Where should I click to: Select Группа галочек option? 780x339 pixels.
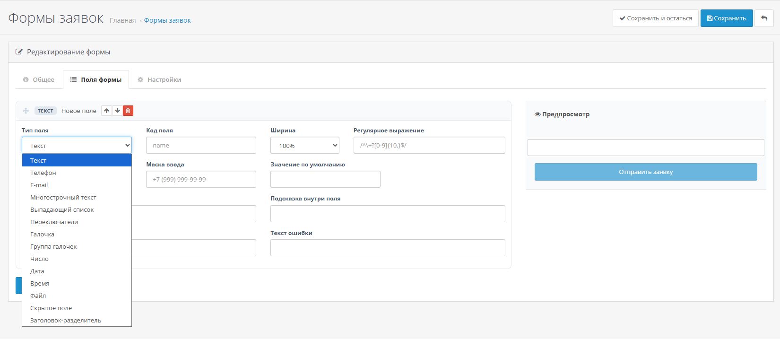(x=77, y=246)
